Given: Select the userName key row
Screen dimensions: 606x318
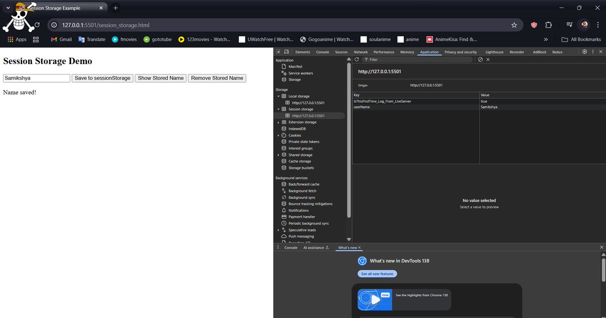Looking at the screenshot, I should [x=479, y=107].
